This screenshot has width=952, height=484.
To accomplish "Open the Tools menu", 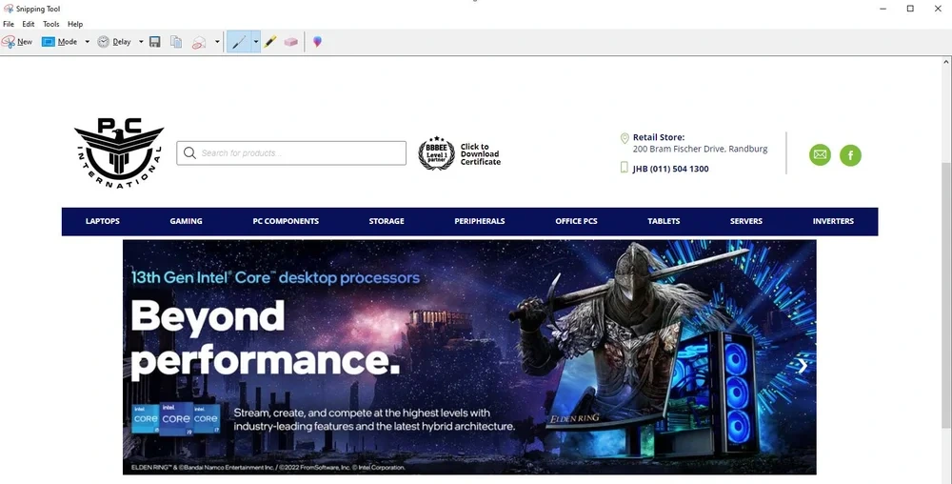I will (51, 24).
